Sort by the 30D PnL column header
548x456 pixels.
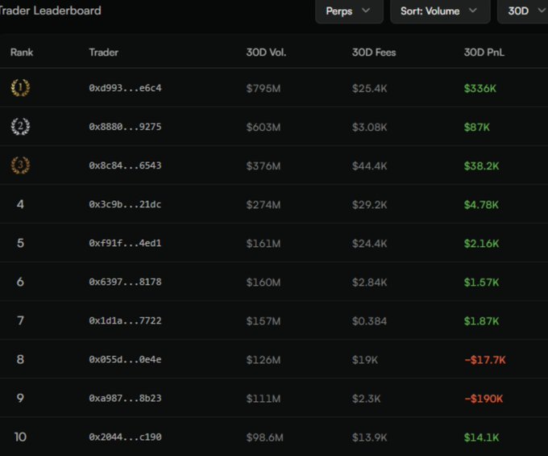484,52
